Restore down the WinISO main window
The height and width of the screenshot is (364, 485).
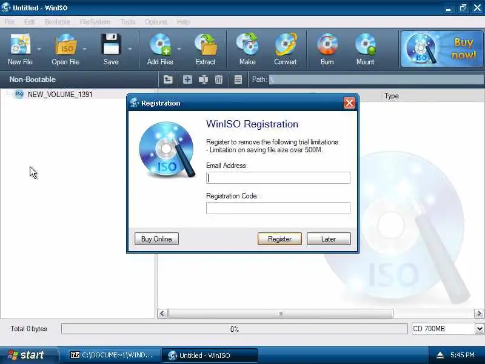tap(463, 8)
